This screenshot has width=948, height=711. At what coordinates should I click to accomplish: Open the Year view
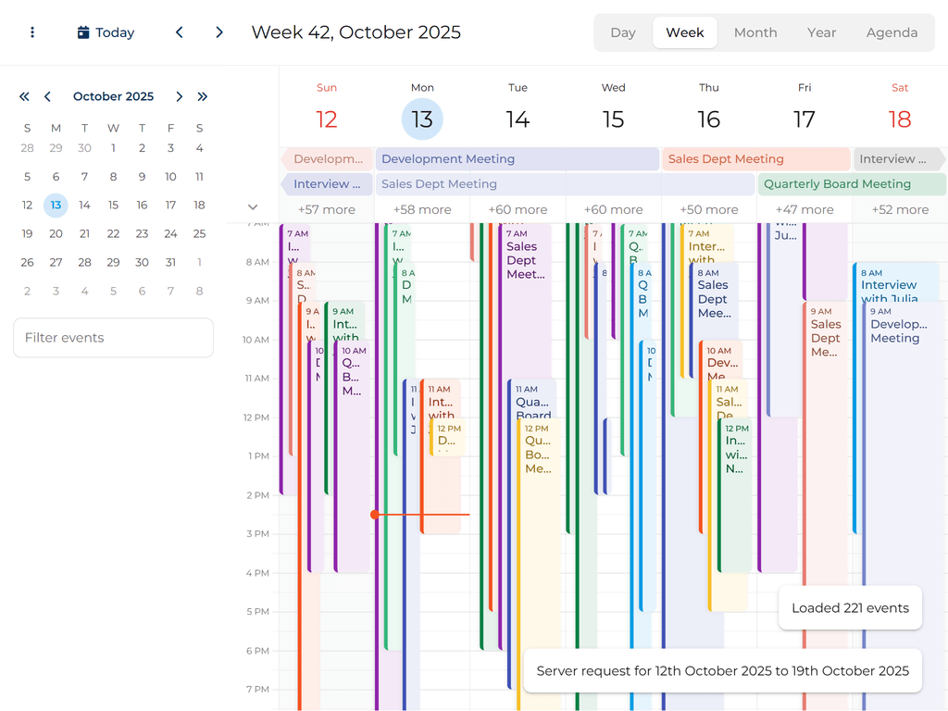click(821, 32)
